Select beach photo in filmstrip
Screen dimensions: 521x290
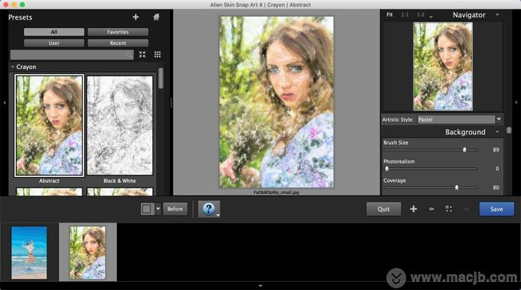(x=29, y=252)
